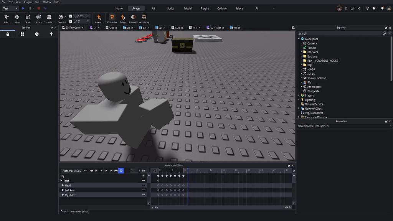Expand the Right Arm track

click(63, 195)
